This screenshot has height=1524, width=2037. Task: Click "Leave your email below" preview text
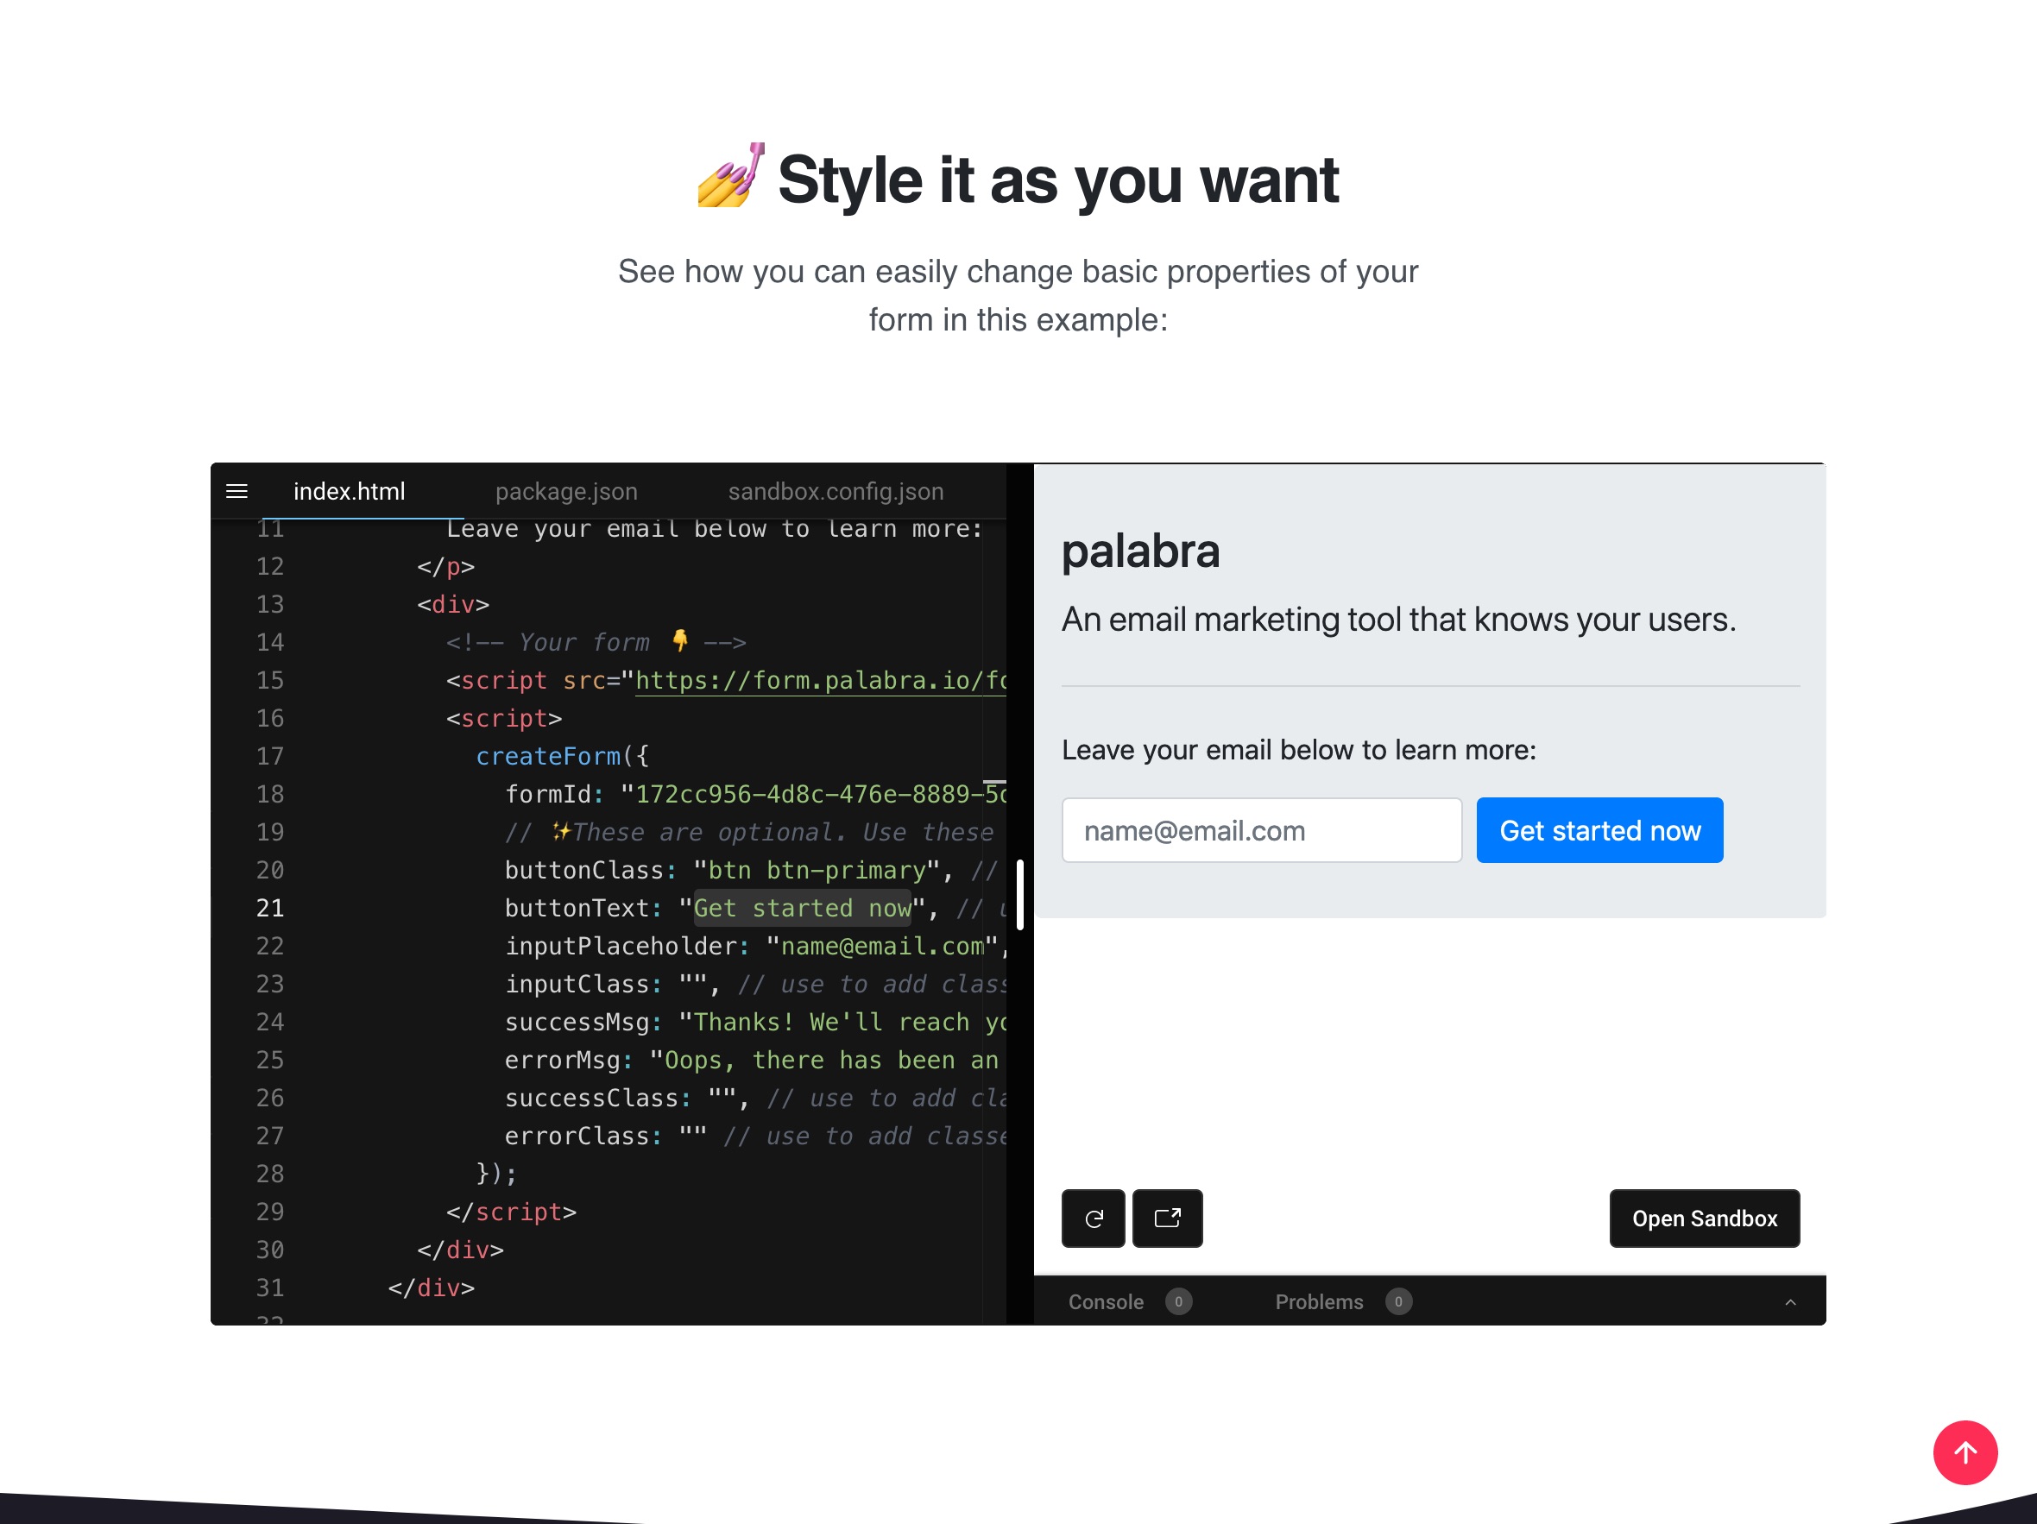click(x=1298, y=751)
